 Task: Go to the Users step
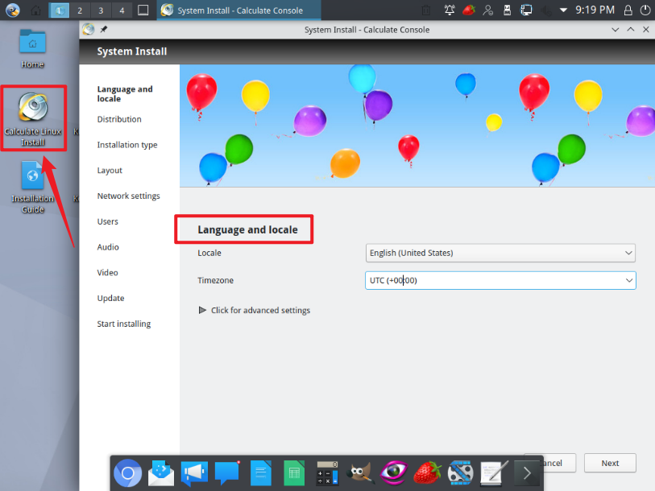tap(107, 221)
